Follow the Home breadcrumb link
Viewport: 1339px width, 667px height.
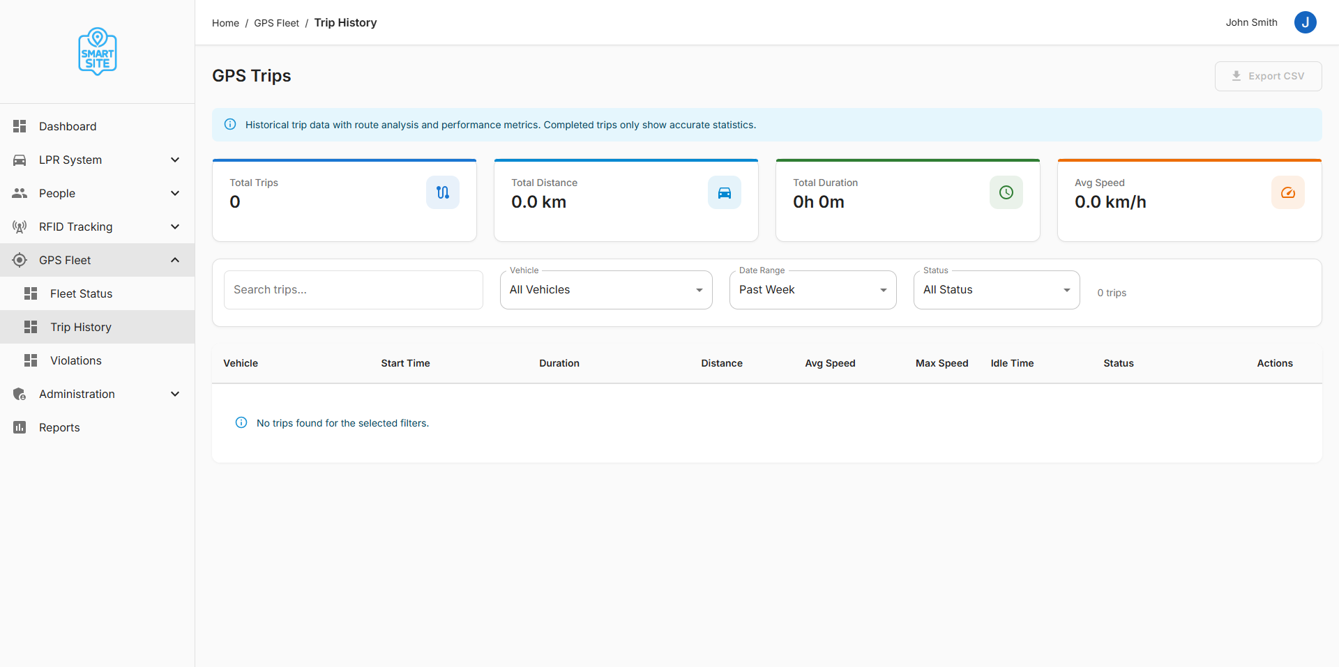tap(225, 23)
